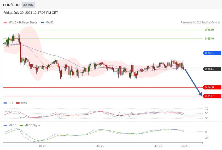Select the 30 MIN timeframe badge

[28, 5]
